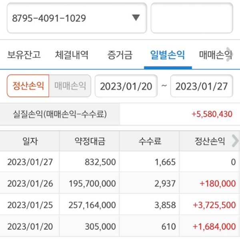Click the empty field beside account number

pos(192,18)
